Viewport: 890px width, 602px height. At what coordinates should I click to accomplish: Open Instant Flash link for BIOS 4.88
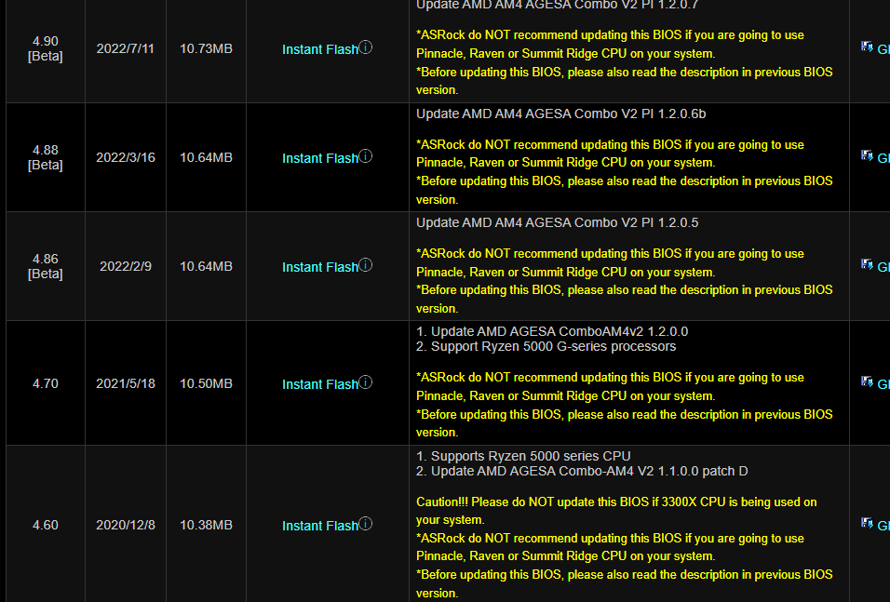click(320, 158)
